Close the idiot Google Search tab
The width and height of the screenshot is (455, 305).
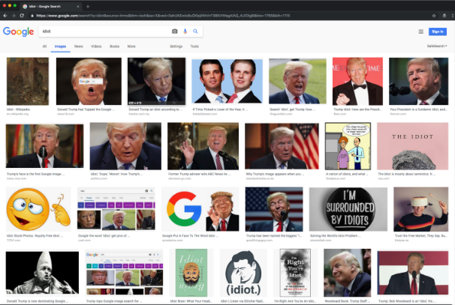(78, 7)
